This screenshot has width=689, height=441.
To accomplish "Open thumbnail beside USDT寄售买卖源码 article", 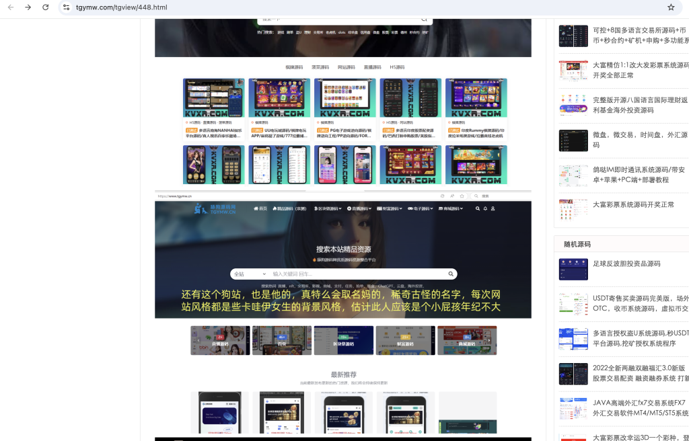I will click(573, 303).
